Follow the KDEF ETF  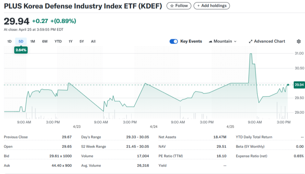coord(179,6)
